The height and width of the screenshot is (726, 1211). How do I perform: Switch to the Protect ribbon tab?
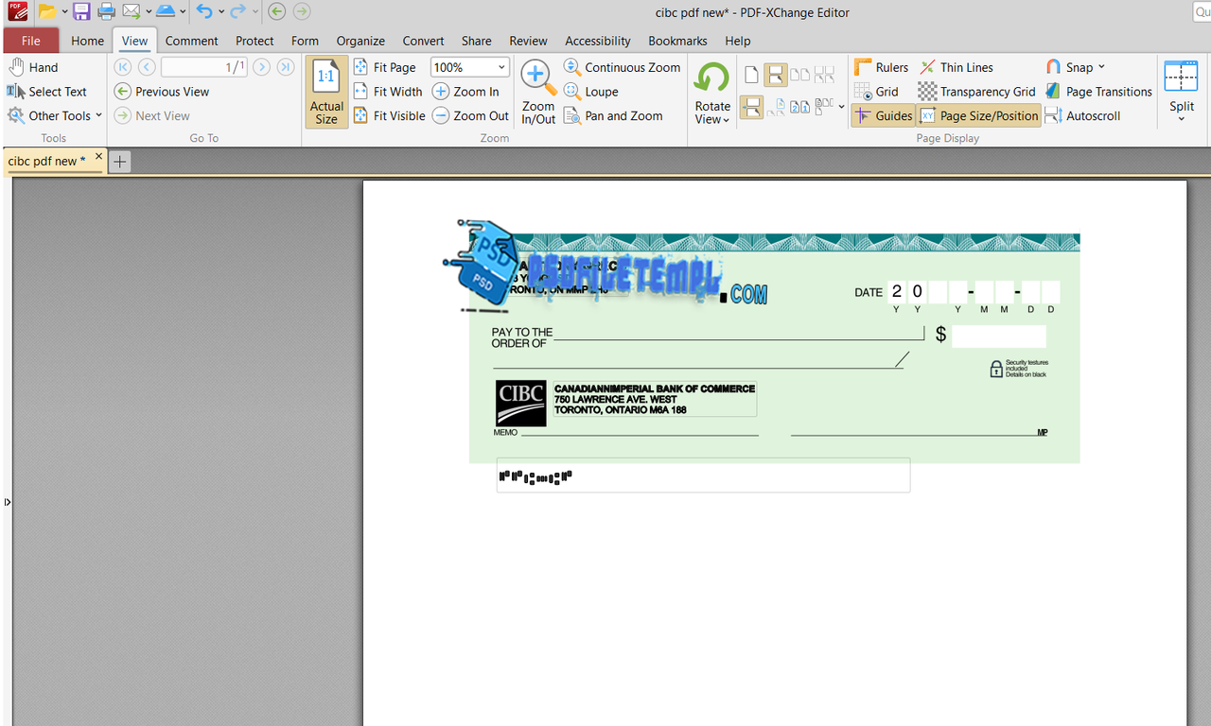(x=254, y=41)
